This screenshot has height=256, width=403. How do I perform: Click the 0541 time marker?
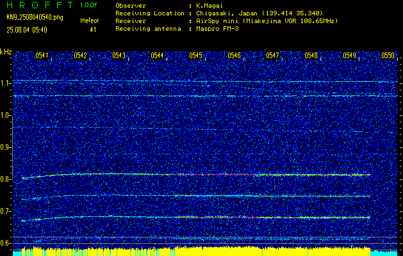pos(42,56)
